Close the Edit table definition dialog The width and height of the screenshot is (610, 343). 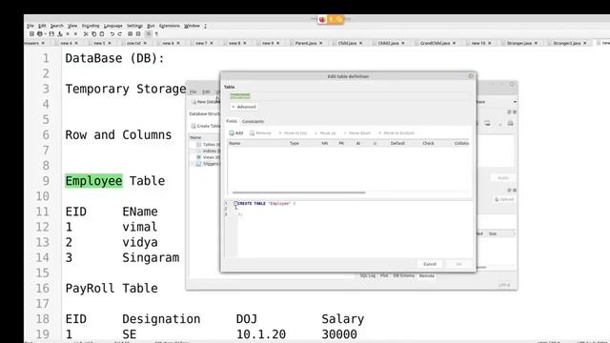point(471,76)
